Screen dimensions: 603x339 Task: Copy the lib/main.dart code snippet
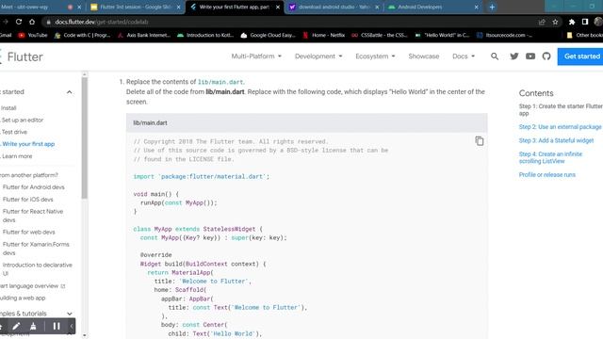click(480, 141)
